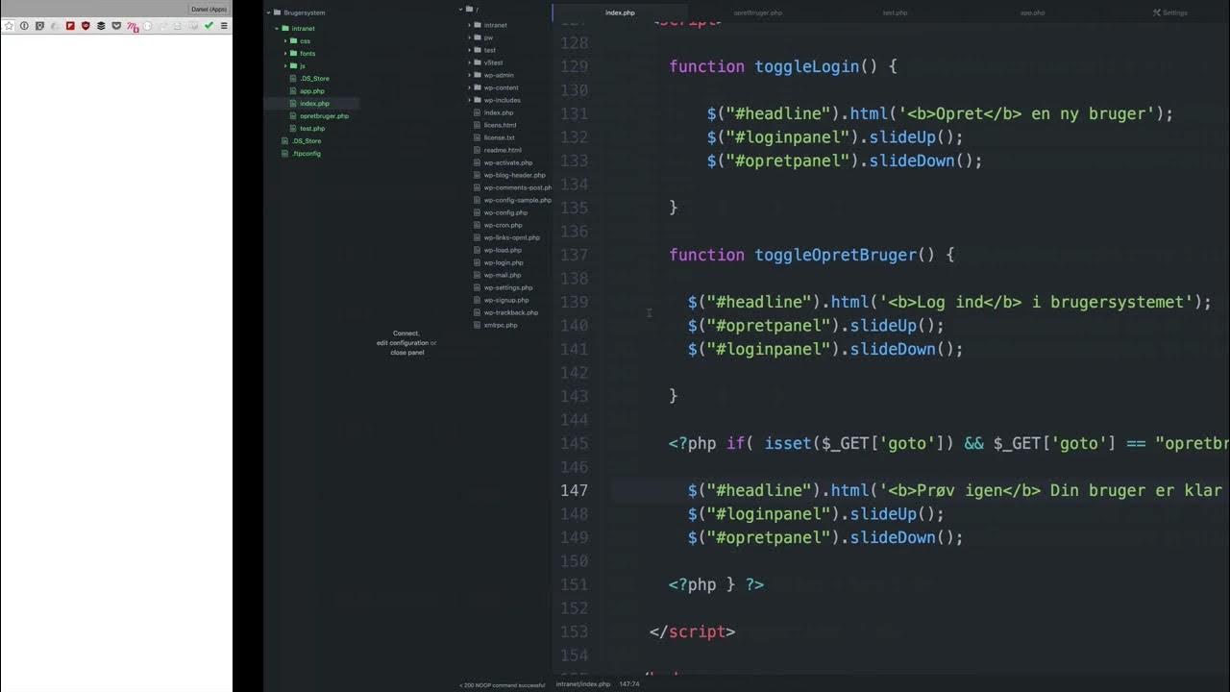Switch to the test.php editor tab
Image resolution: width=1230 pixels, height=692 pixels.
[895, 12]
